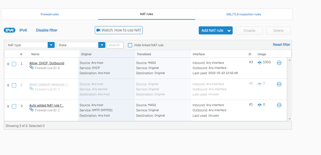
Task: Click the Disable button
Action: (x=249, y=31)
